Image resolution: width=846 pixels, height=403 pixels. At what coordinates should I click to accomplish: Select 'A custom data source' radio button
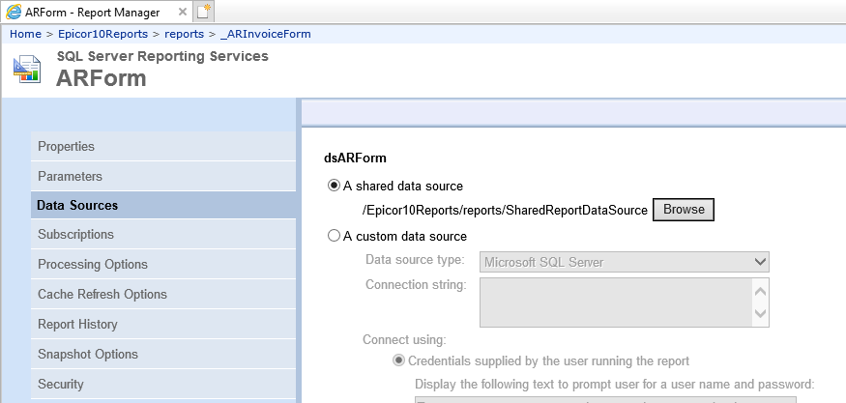click(334, 236)
